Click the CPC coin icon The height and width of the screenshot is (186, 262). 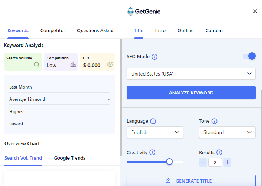(x=110, y=64)
